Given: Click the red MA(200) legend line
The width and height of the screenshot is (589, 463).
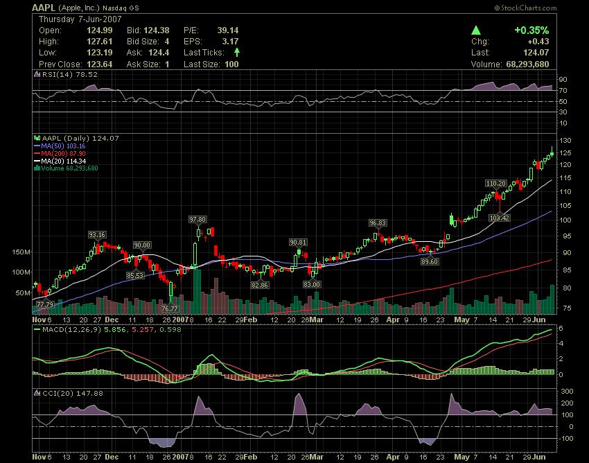Looking at the screenshot, I should click(37, 153).
